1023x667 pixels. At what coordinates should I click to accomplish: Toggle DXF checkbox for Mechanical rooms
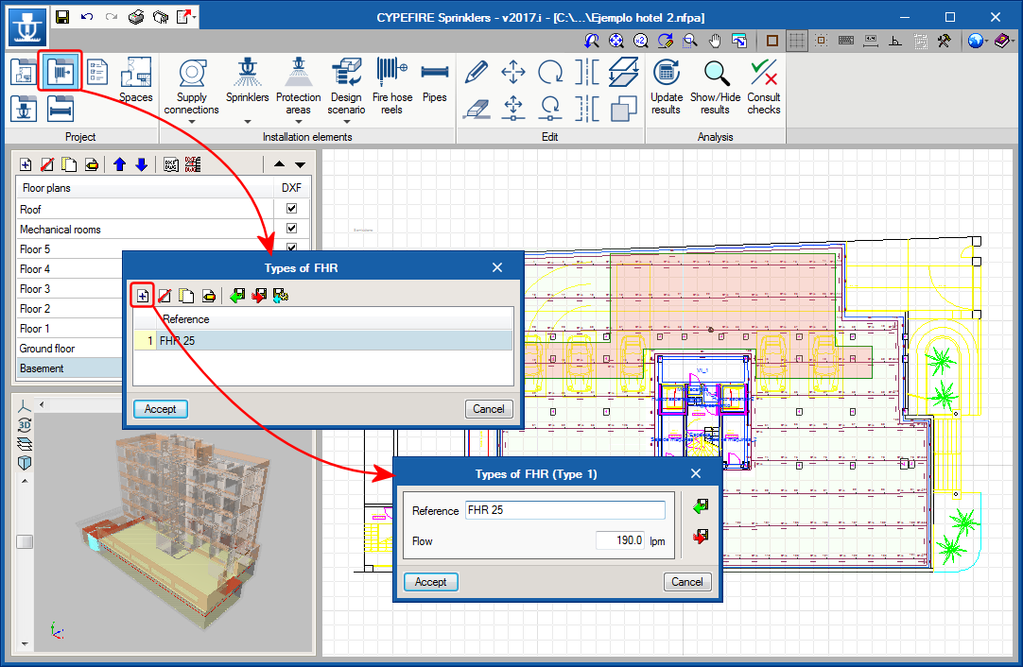tap(291, 229)
